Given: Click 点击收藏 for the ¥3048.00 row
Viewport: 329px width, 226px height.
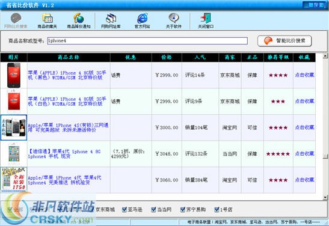Looking at the screenshot, I should pyautogui.click(x=304, y=153).
